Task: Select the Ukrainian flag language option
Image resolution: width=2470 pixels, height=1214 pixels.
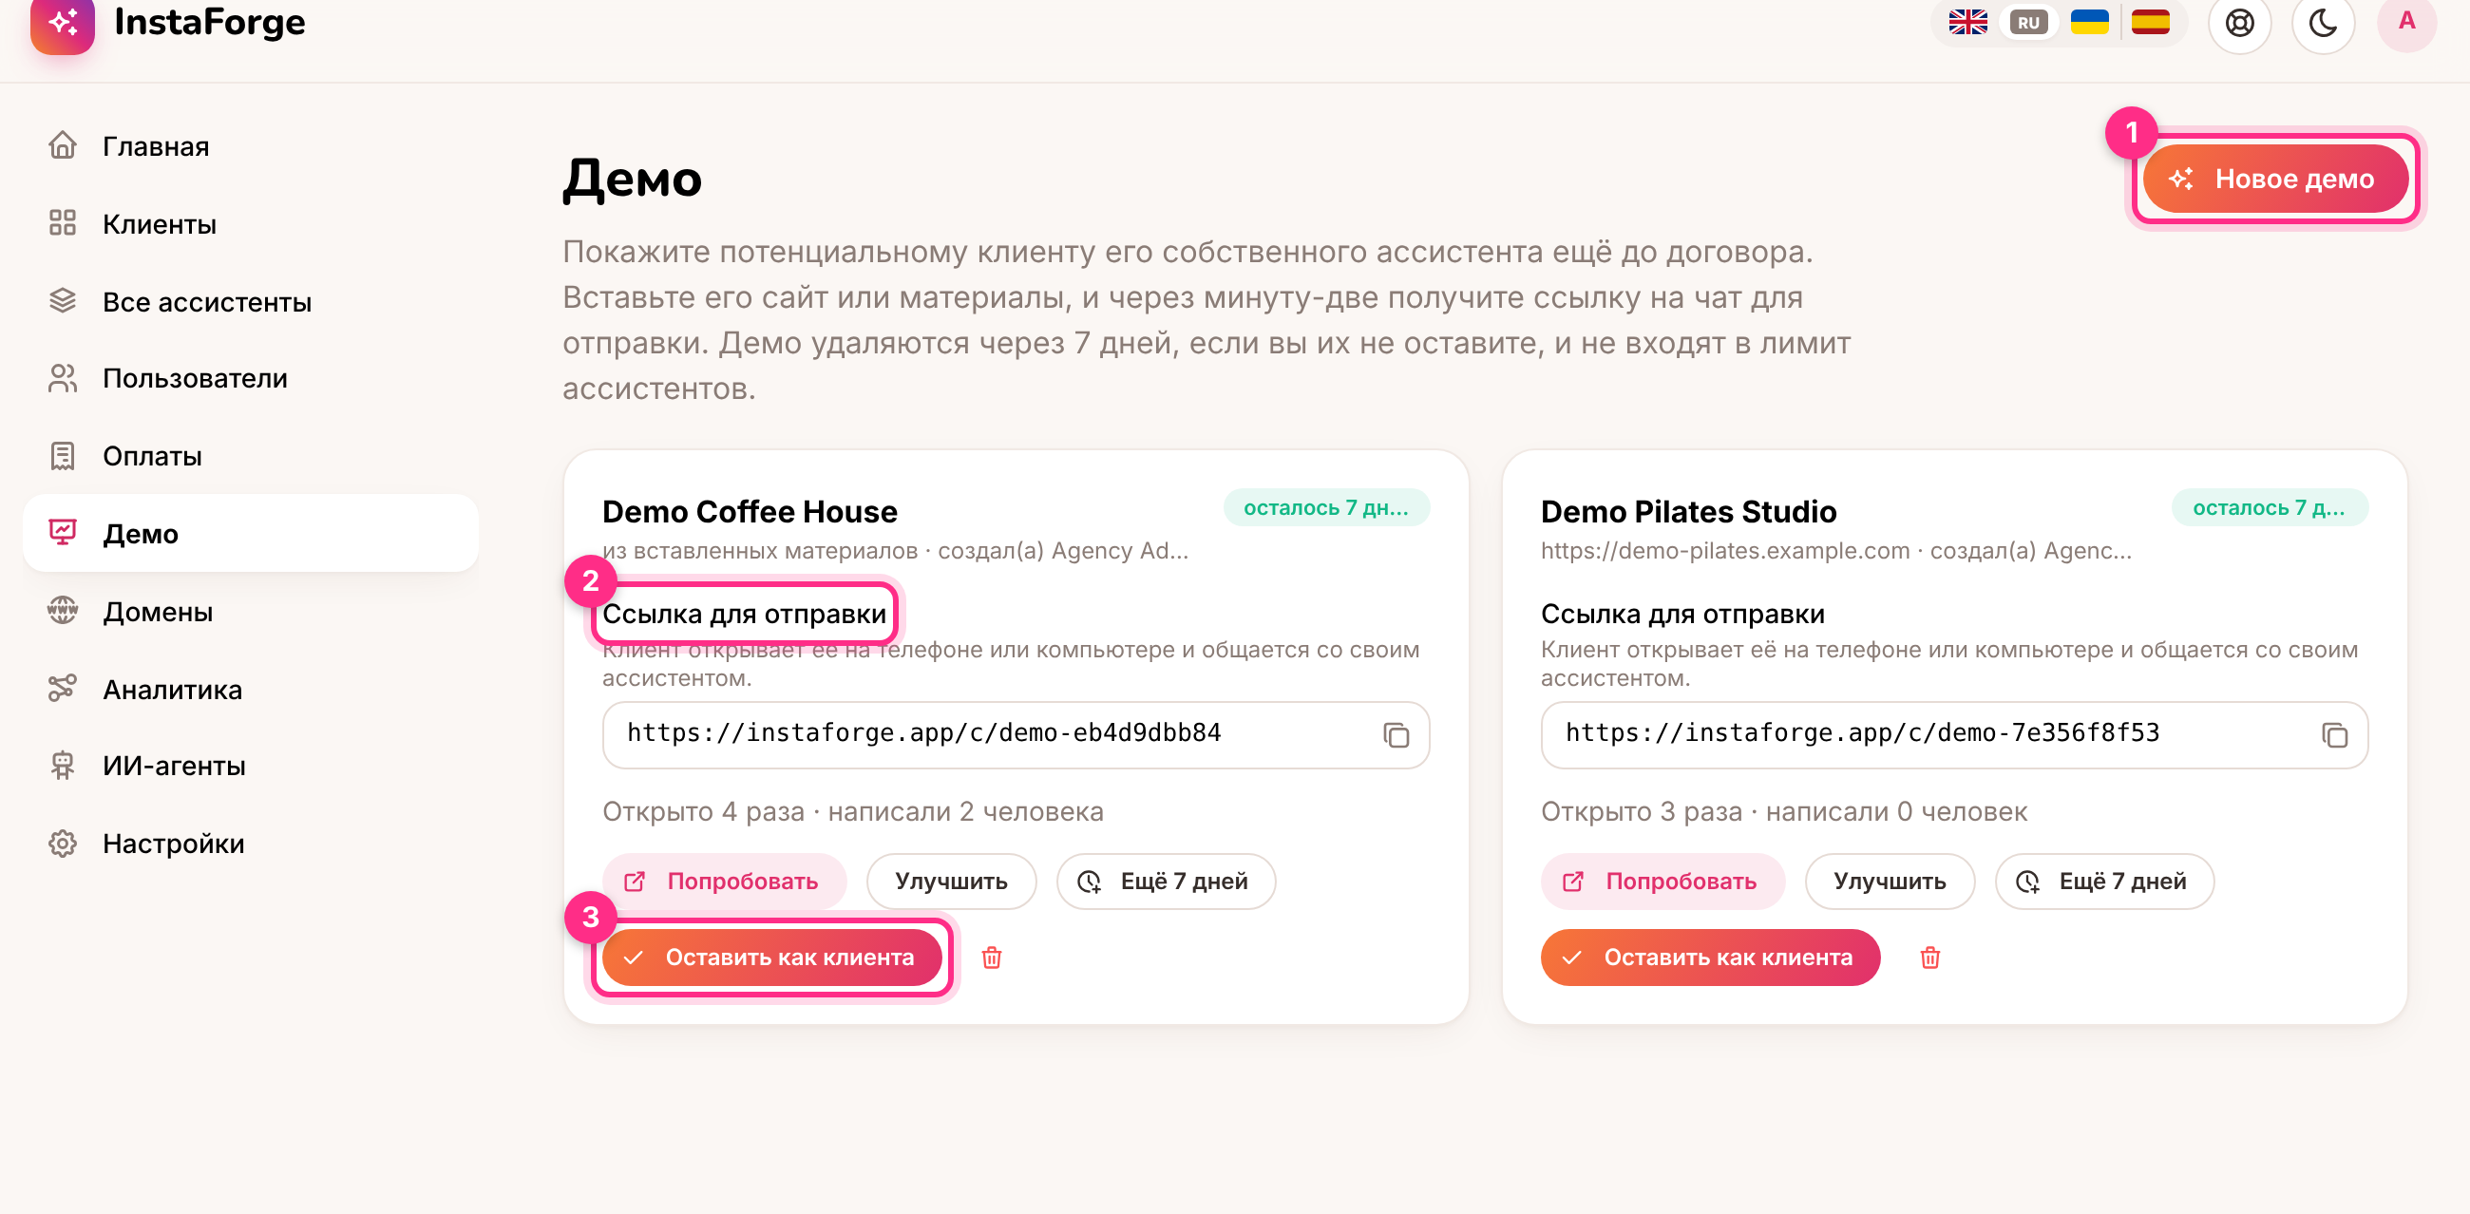Action: click(x=2089, y=22)
